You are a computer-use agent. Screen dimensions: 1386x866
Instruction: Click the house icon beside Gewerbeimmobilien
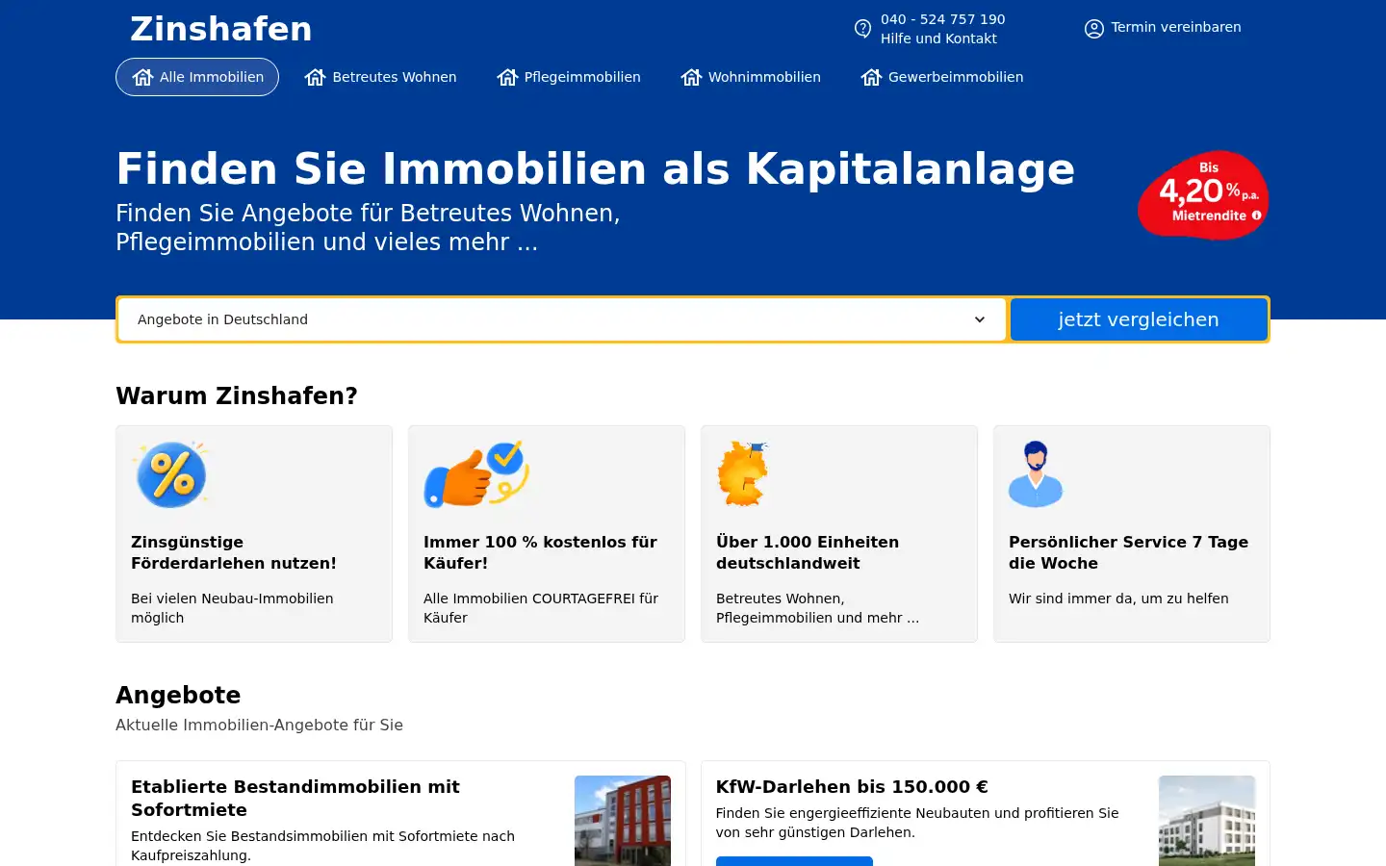coord(871,77)
